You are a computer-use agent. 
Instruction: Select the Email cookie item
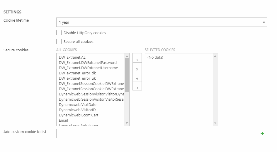point(63,120)
